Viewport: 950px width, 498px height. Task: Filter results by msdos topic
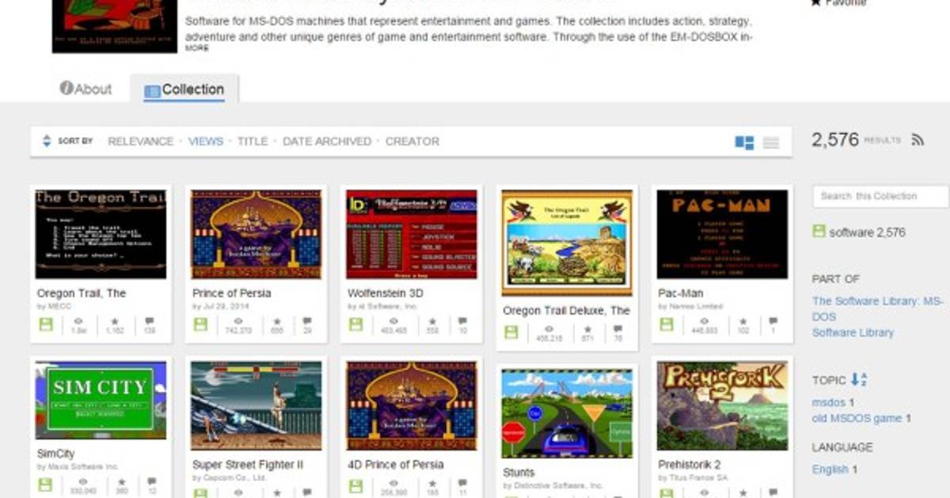tap(827, 402)
